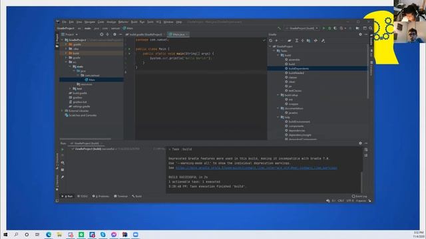Open Project panel gear settings
This screenshot has height=239, width=426.
[114, 35]
